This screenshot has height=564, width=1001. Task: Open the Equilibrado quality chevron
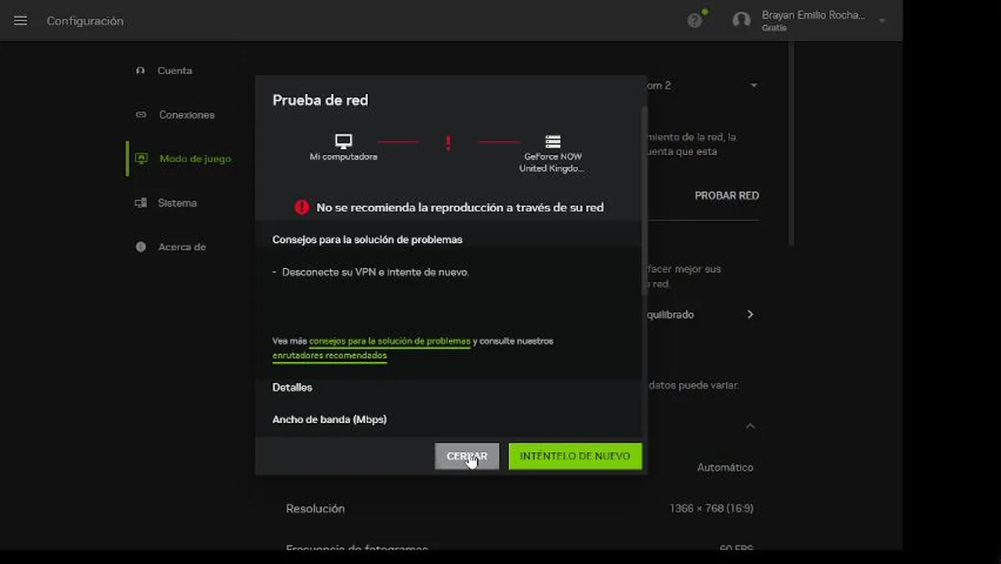pyautogui.click(x=750, y=314)
